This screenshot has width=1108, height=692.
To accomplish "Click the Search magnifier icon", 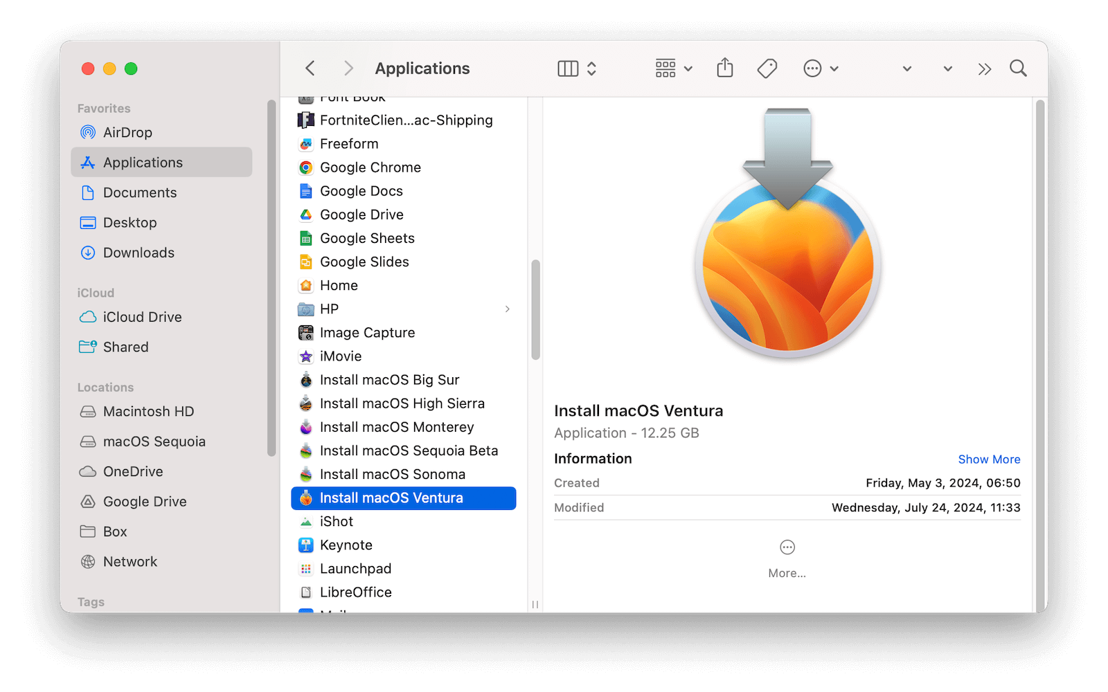I will 1018,69.
